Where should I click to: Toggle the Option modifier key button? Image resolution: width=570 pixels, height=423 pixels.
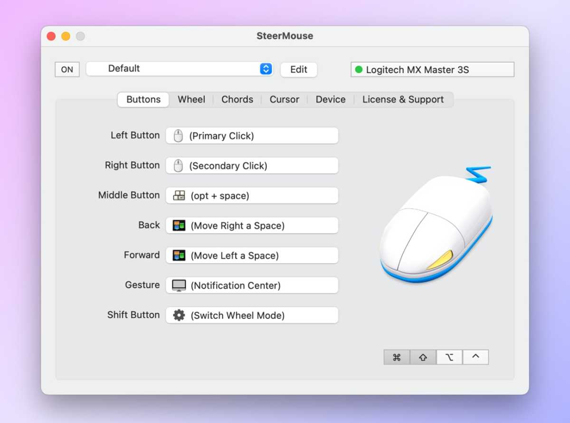pyautogui.click(x=449, y=357)
